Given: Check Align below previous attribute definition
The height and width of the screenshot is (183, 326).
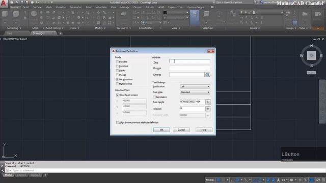Looking at the screenshot, I should [x=117, y=123].
